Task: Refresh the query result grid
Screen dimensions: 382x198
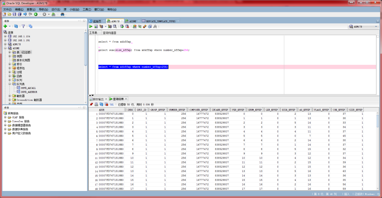Action: pyautogui.click(x=101, y=105)
